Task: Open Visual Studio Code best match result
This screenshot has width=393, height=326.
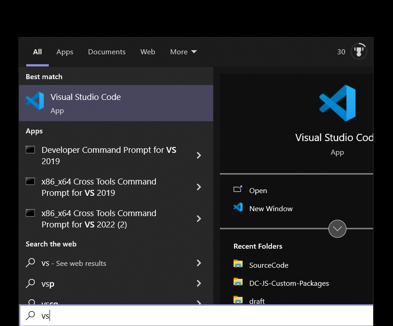Action: 116,103
